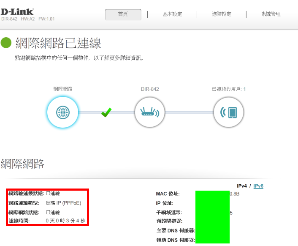298x246 pixels.
Task: Click the Internet globe icon
Action: [x=62, y=112]
